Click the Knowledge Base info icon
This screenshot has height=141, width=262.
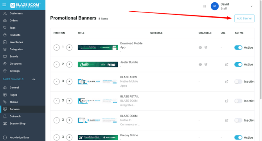(5, 137)
